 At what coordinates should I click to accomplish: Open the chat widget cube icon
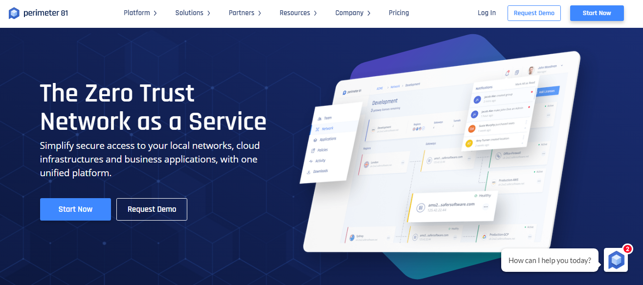[x=616, y=260]
